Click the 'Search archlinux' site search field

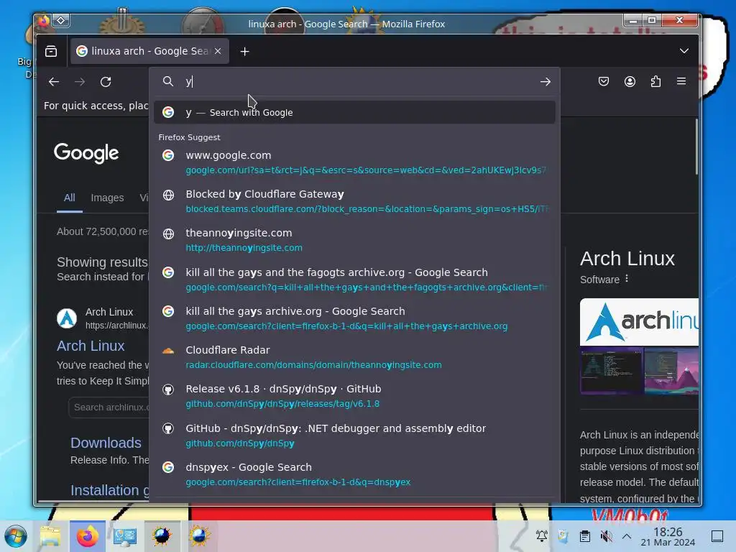pos(109,408)
